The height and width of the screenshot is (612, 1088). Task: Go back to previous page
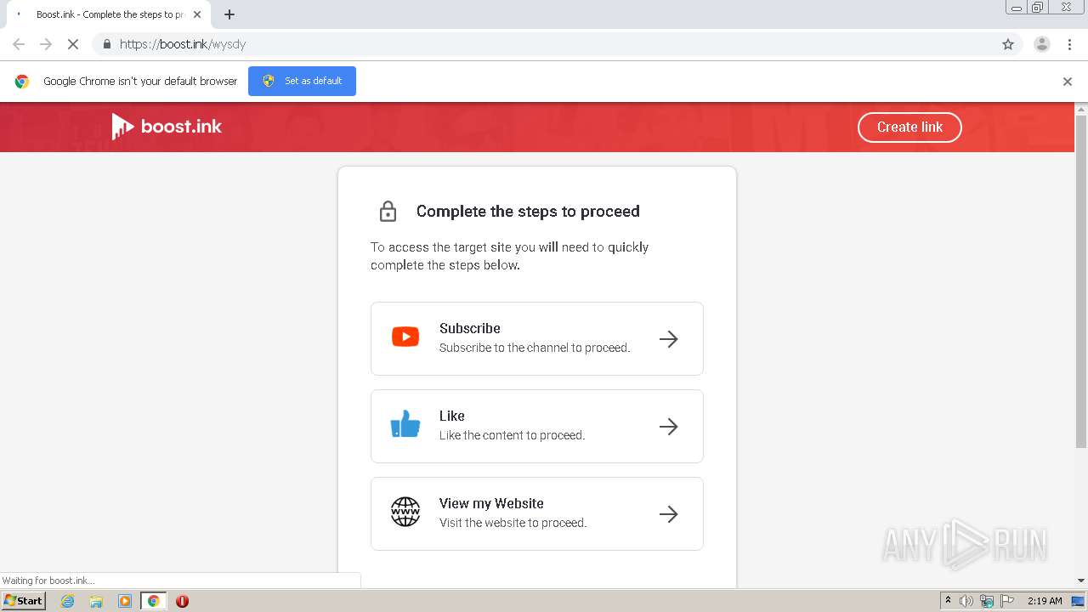click(19, 44)
